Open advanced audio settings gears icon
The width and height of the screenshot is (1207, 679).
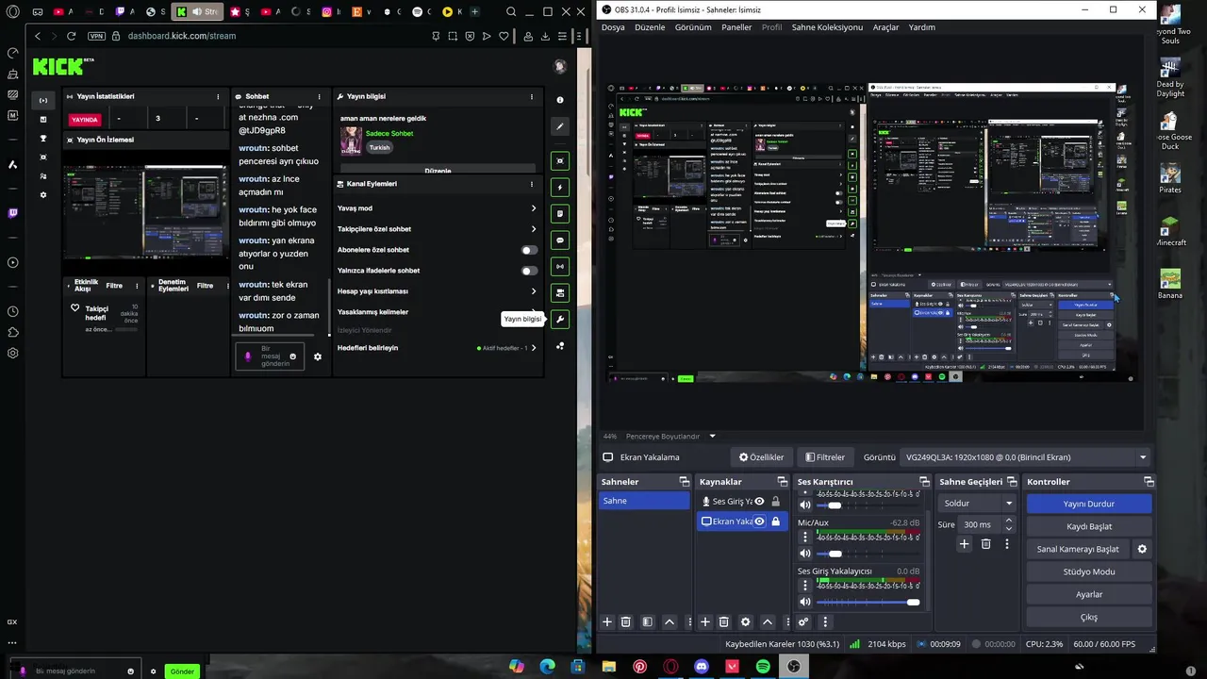pyautogui.click(x=803, y=622)
